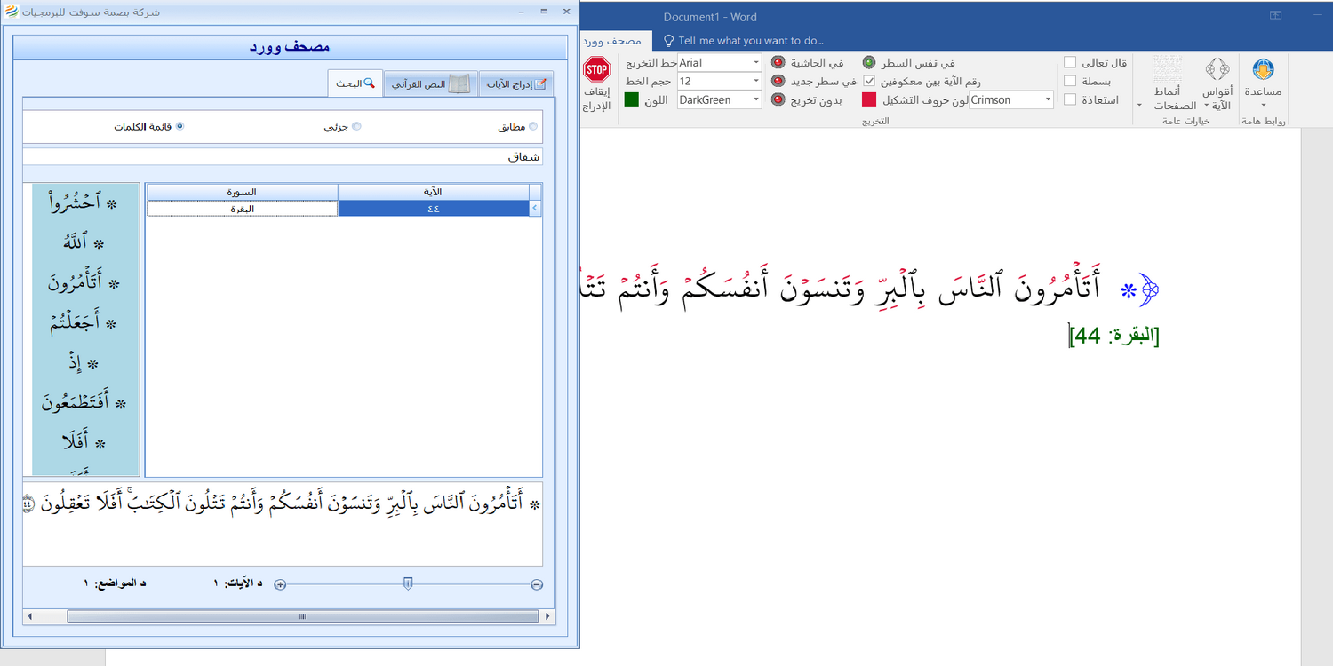This screenshot has height=666, width=1333.
Task: Choose the بدون تخريج citation option
Action: tap(778, 100)
